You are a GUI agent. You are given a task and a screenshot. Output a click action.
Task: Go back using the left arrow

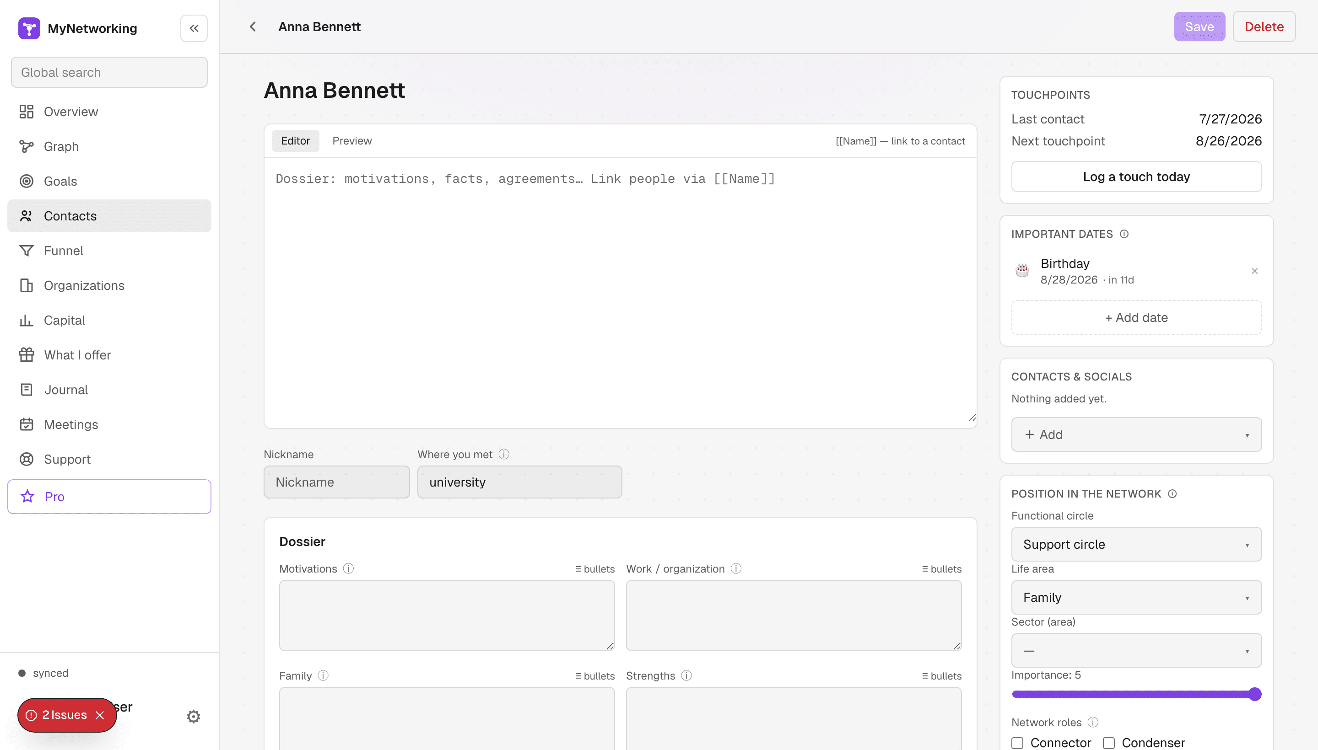pos(253,27)
